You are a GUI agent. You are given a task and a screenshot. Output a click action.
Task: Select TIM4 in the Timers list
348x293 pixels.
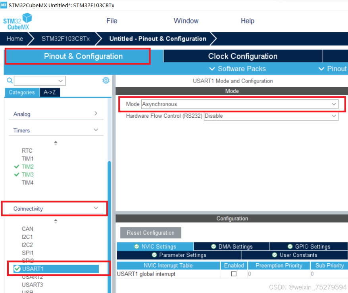click(27, 183)
